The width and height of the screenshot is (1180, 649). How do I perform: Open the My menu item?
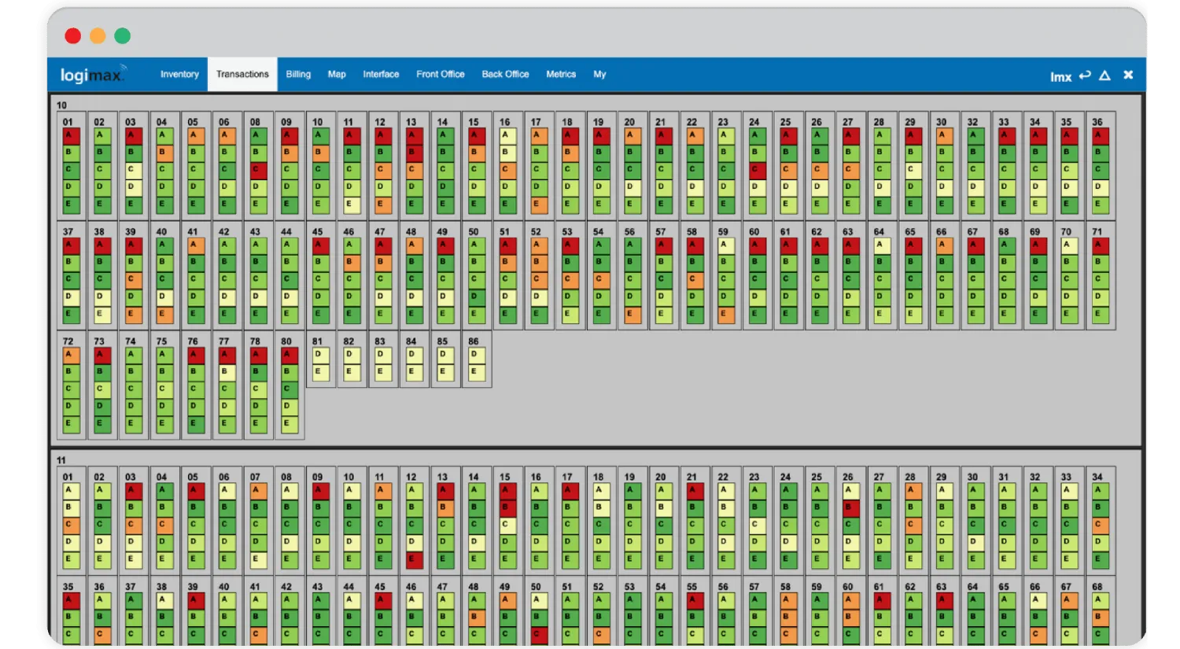(x=599, y=74)
